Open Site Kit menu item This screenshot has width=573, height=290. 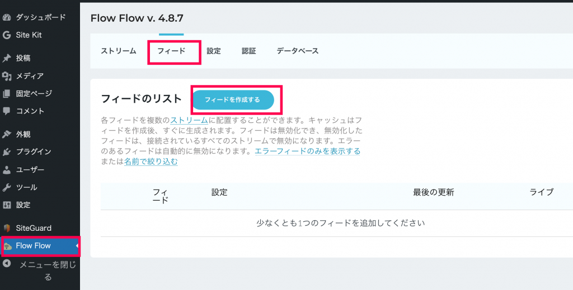[29, 35]
